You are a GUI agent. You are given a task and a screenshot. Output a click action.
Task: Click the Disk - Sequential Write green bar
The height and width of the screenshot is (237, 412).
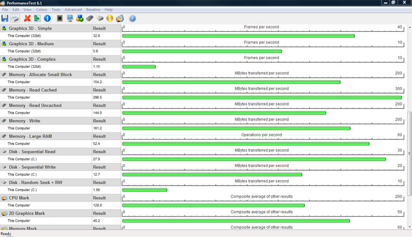[212, 175]
